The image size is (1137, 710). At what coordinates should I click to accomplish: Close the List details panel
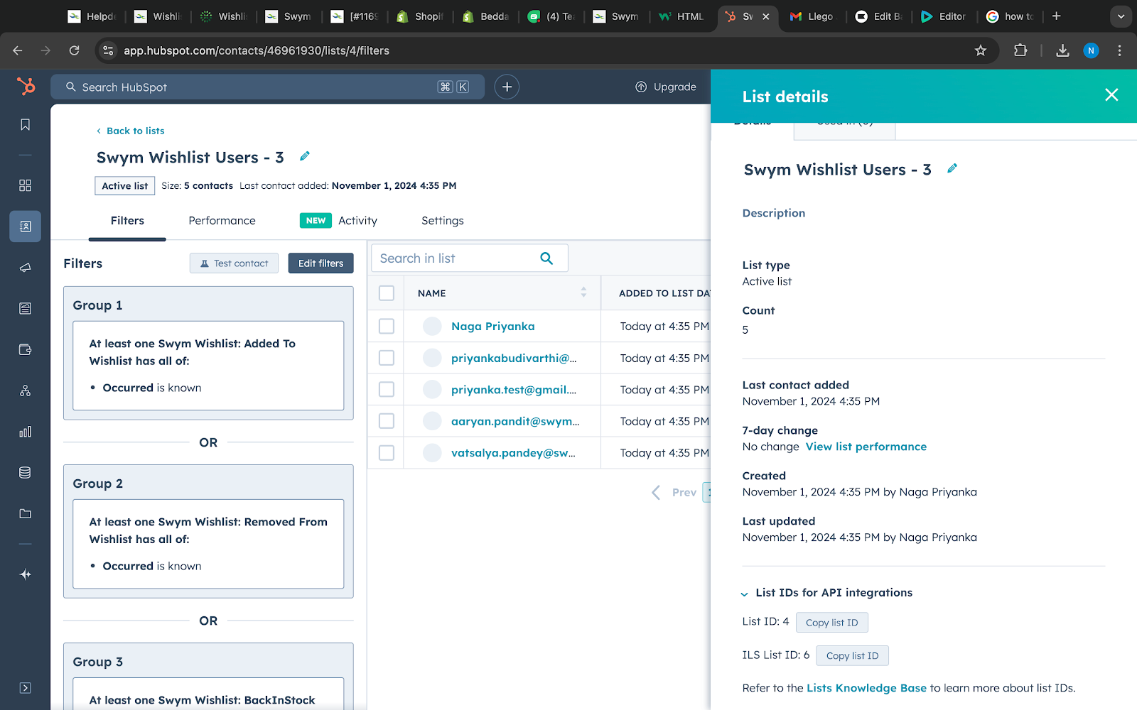(1111, 95)
